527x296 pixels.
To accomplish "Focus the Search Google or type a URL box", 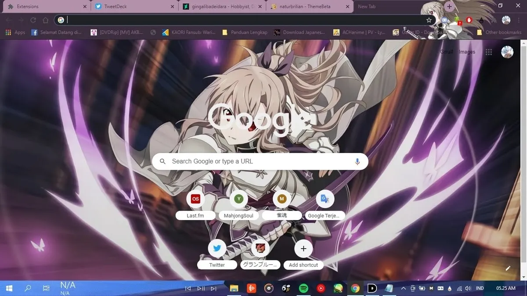I will pos(260,161).
